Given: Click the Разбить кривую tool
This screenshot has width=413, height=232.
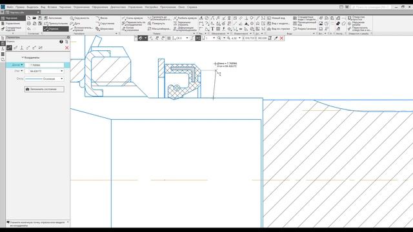Looking at the screenshot, I should [185, 18].
